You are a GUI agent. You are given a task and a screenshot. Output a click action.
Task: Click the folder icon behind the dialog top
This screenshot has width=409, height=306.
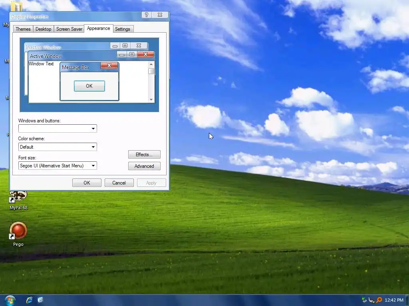pos(16,6)
